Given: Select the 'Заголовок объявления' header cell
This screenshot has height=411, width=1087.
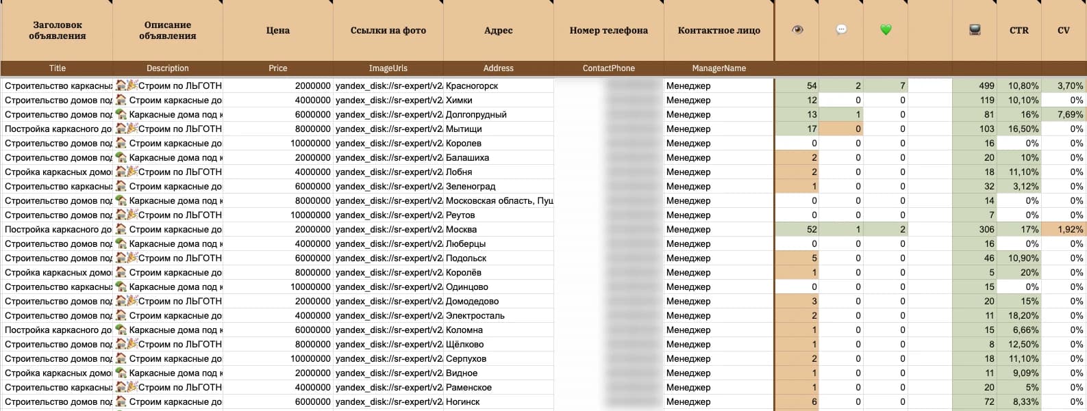Looking at the screenshot, I should 58,30.
